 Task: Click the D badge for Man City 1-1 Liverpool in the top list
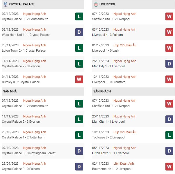point(169,64)
